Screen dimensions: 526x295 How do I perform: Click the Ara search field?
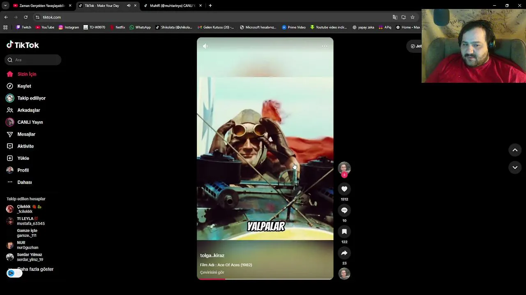pos(33,60)
